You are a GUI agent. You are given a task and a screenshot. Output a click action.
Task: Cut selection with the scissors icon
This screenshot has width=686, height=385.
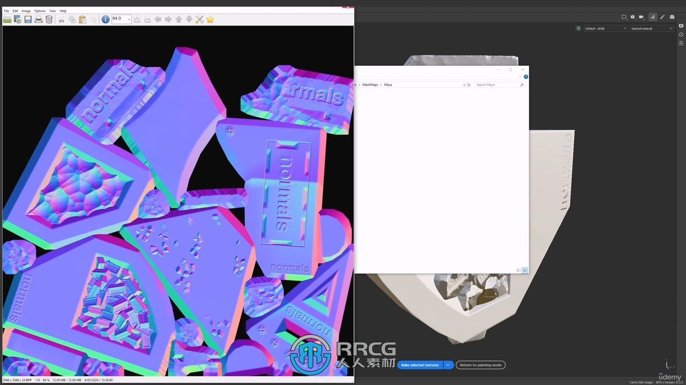coord(62,19)
